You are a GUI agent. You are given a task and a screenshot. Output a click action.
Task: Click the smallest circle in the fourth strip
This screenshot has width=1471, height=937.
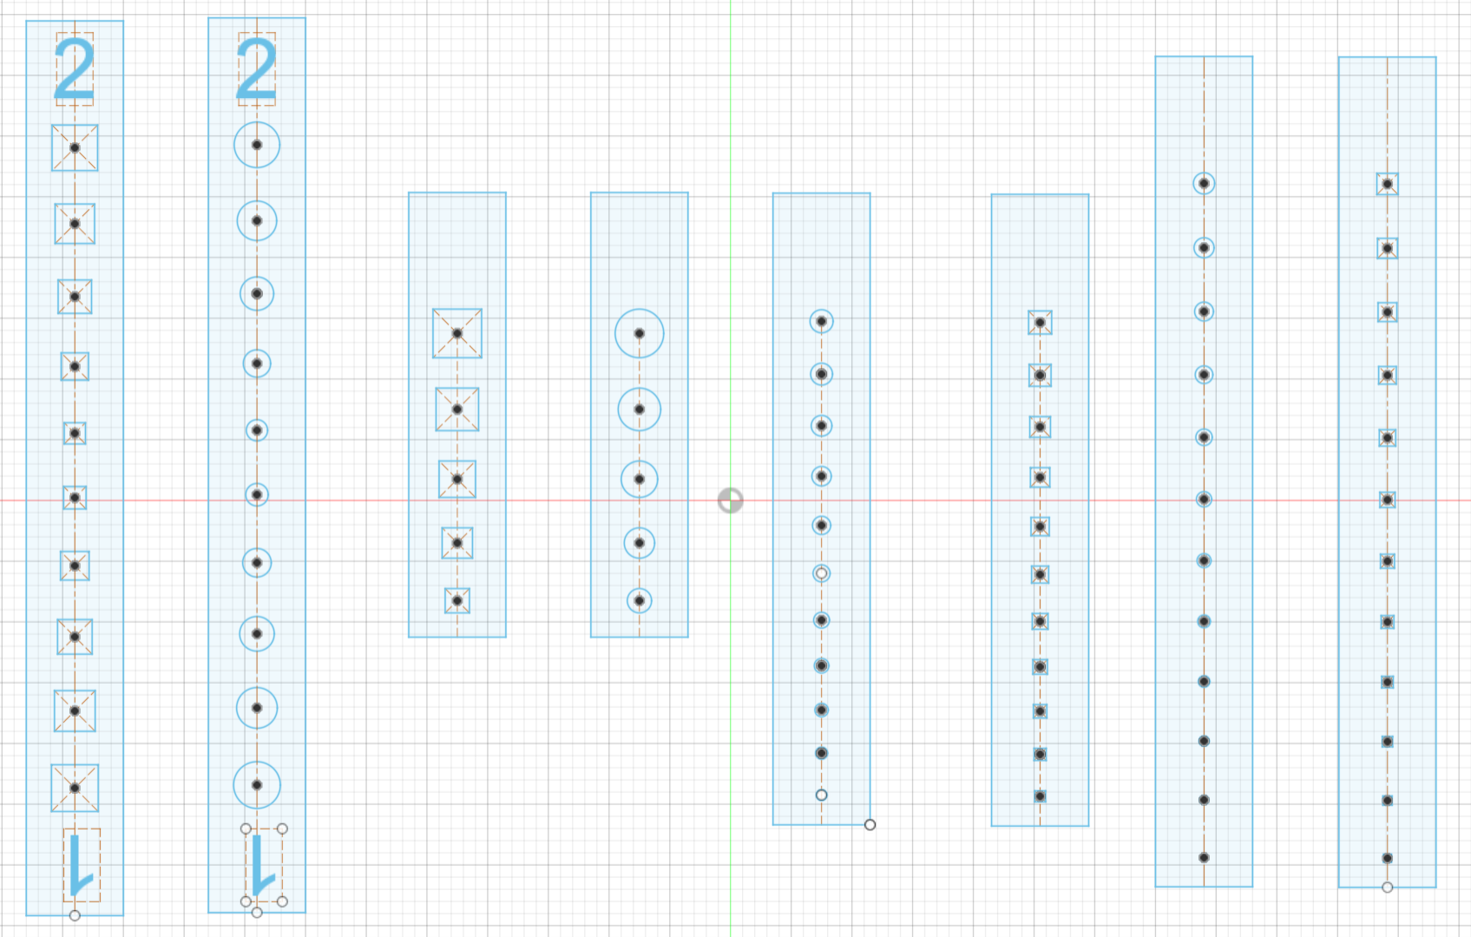(x=640, y=600)
